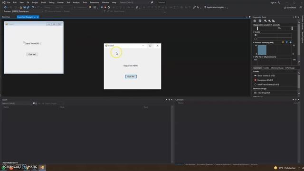The width and height of the screenshot is (304, 171).
Task: Click the Show Events (0 of 0) link
Action: tap(266, 76)
